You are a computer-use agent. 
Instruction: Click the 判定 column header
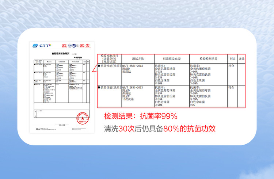pos(232,58)
